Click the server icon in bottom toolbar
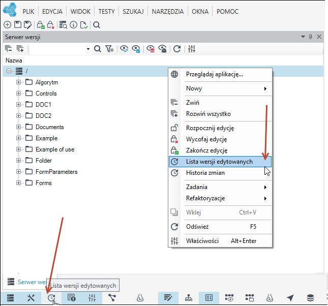Viewport: 328px width, 306px height. (x=10, y=298)
